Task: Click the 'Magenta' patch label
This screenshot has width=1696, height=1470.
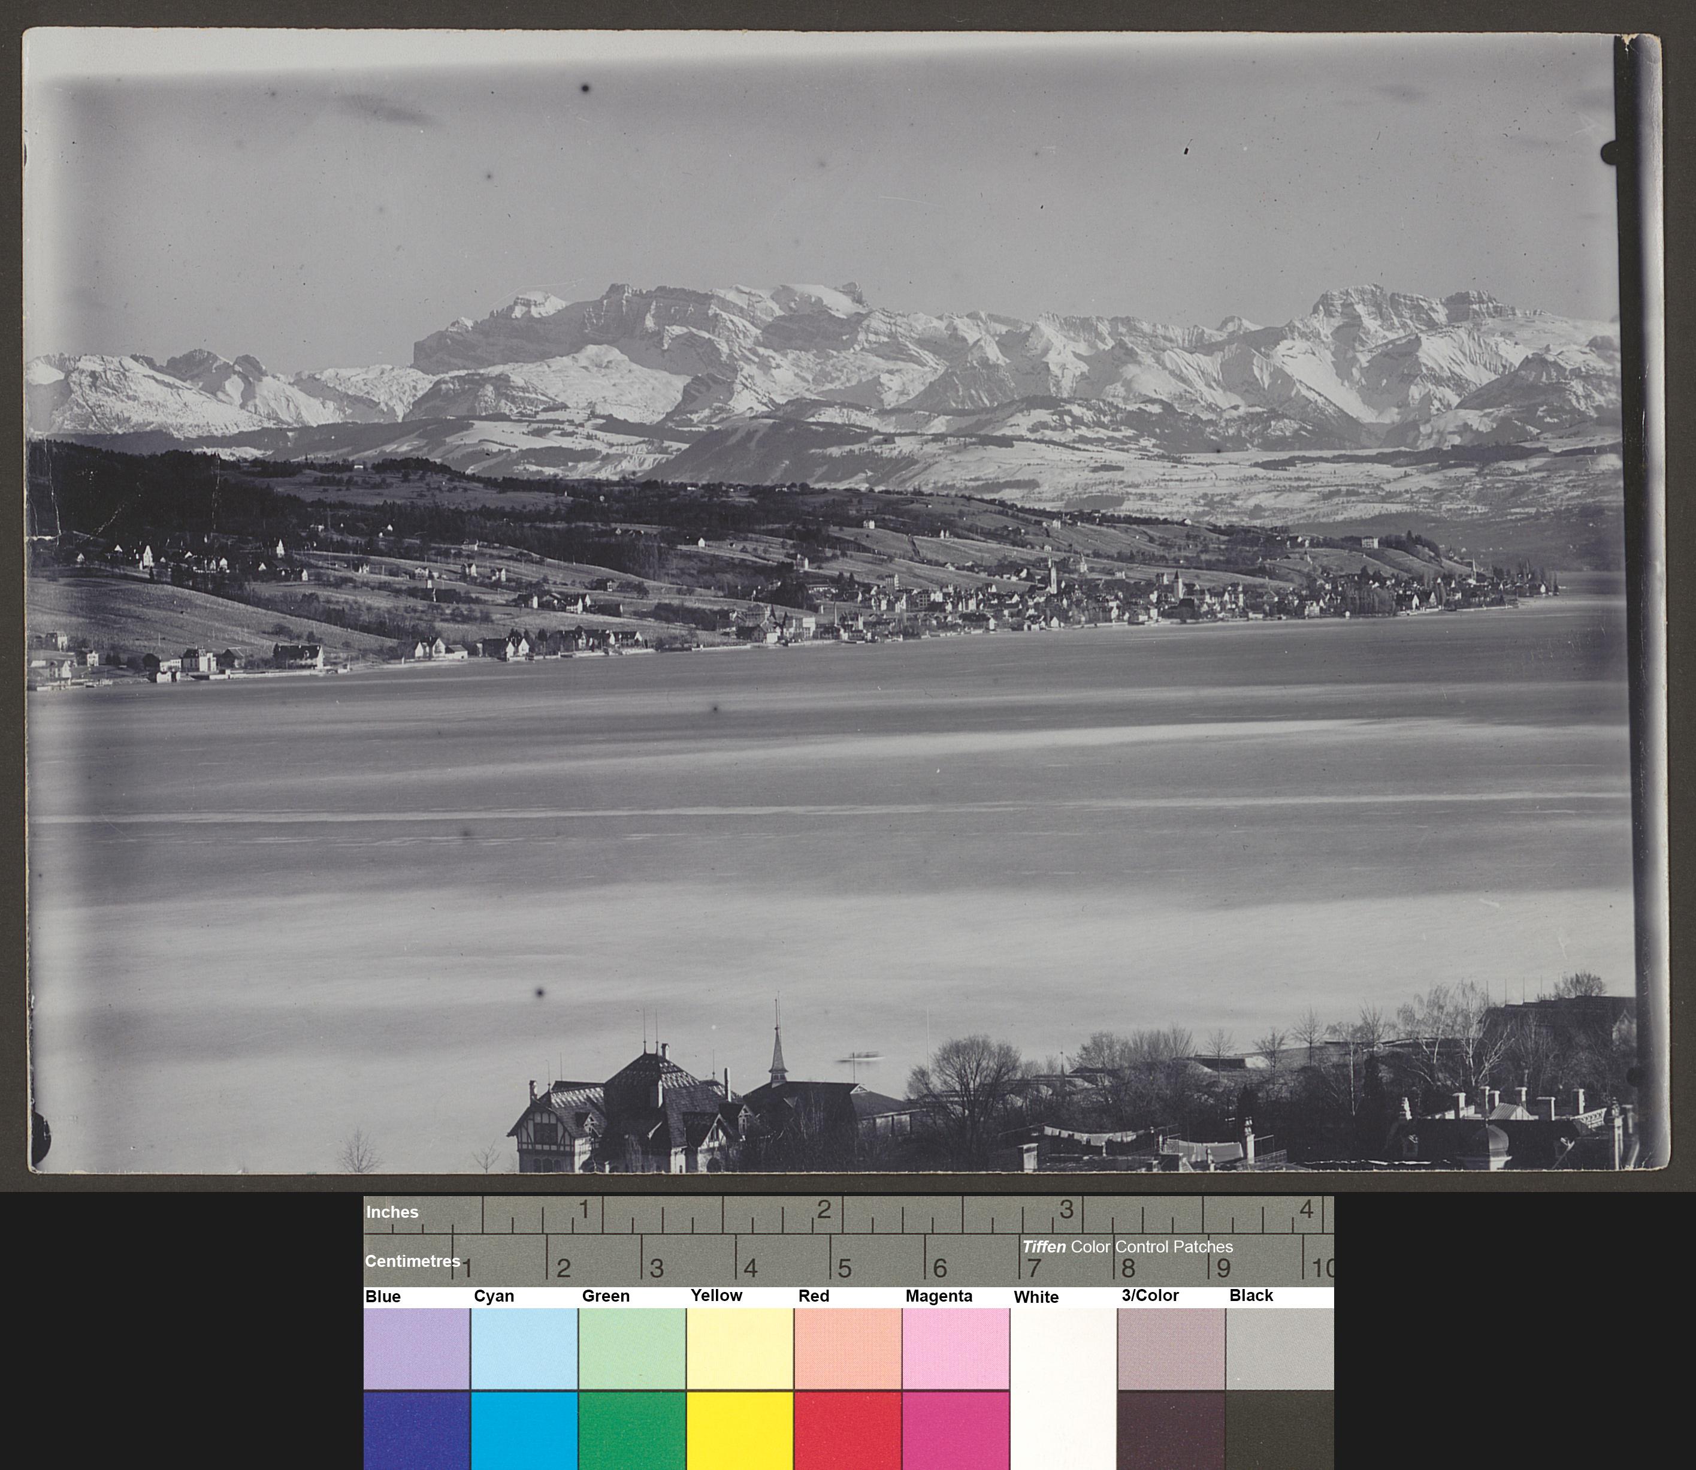Action: pyautogui.click(x=939, y=1296)
